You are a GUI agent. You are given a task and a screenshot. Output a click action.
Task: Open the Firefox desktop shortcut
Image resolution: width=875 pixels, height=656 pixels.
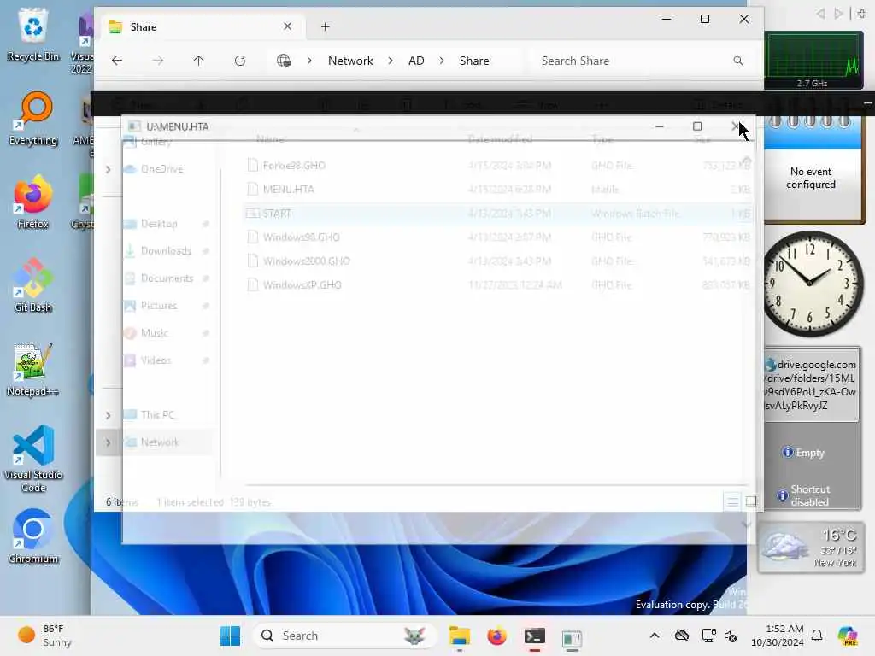tap(33, 202)
